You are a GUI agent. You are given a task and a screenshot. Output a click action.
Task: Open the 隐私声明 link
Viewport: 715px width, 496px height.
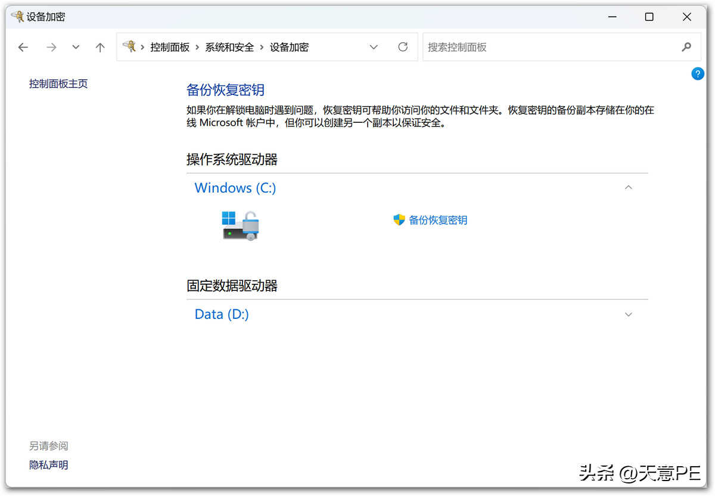click(48, 465)
